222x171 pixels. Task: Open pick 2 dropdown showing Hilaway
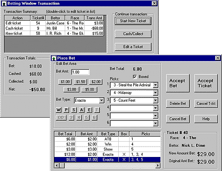coord(155,93)
